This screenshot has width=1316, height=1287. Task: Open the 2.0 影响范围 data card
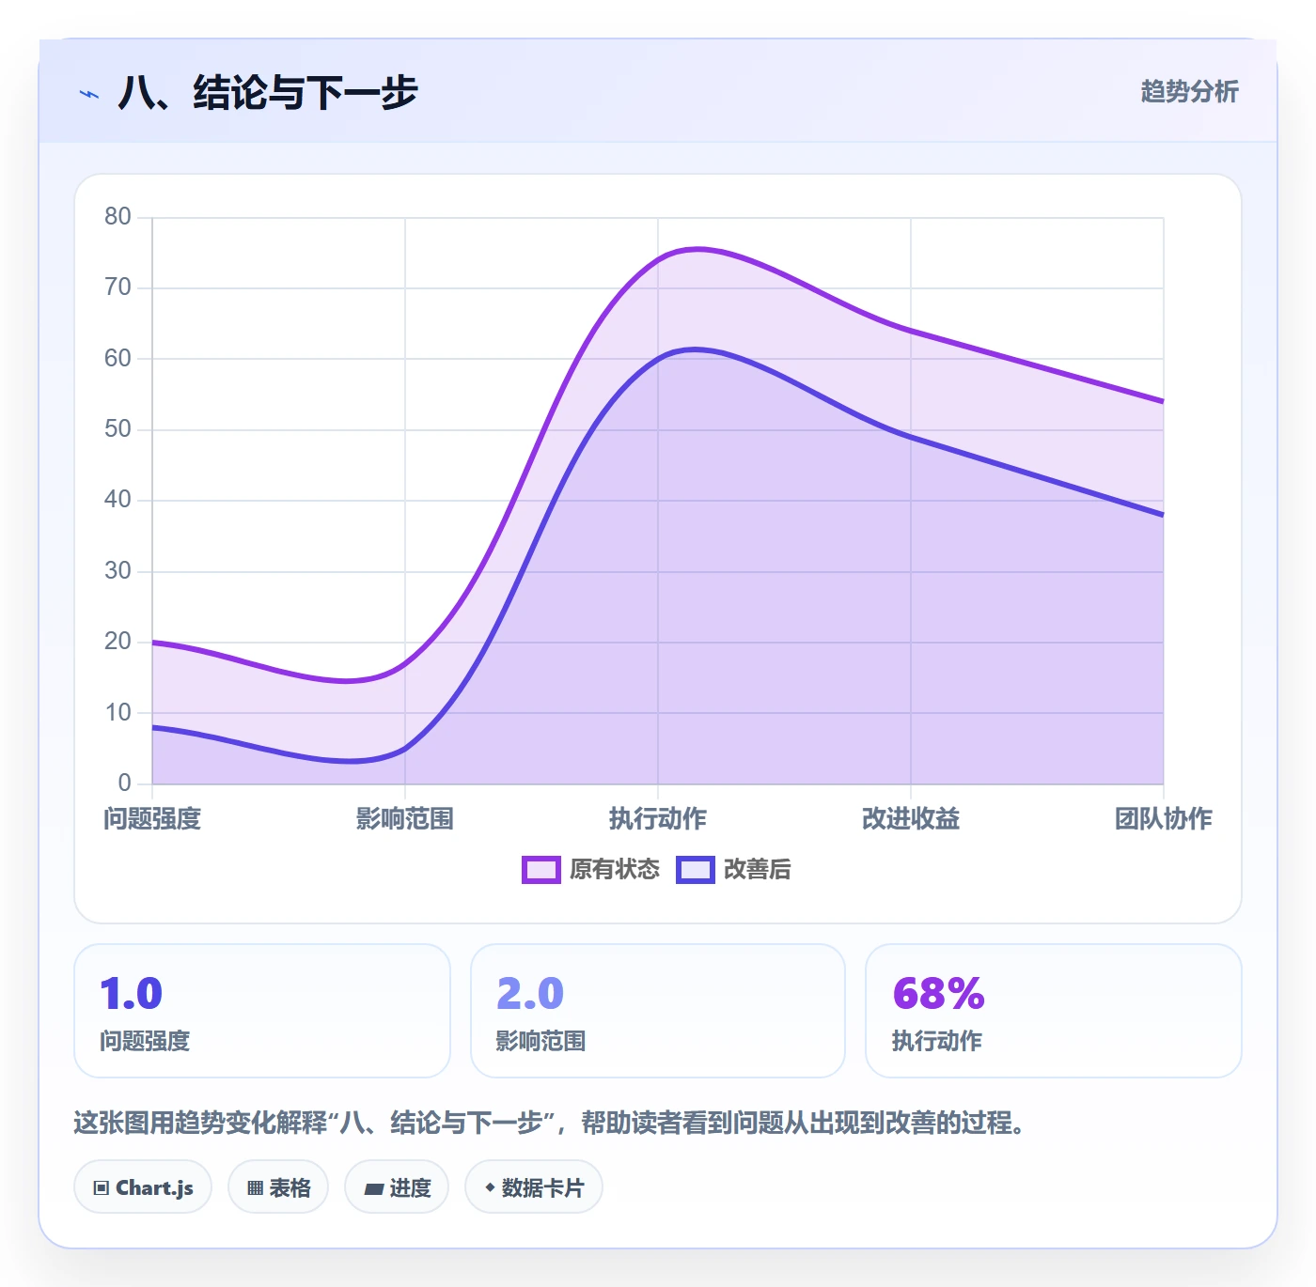658,1011
